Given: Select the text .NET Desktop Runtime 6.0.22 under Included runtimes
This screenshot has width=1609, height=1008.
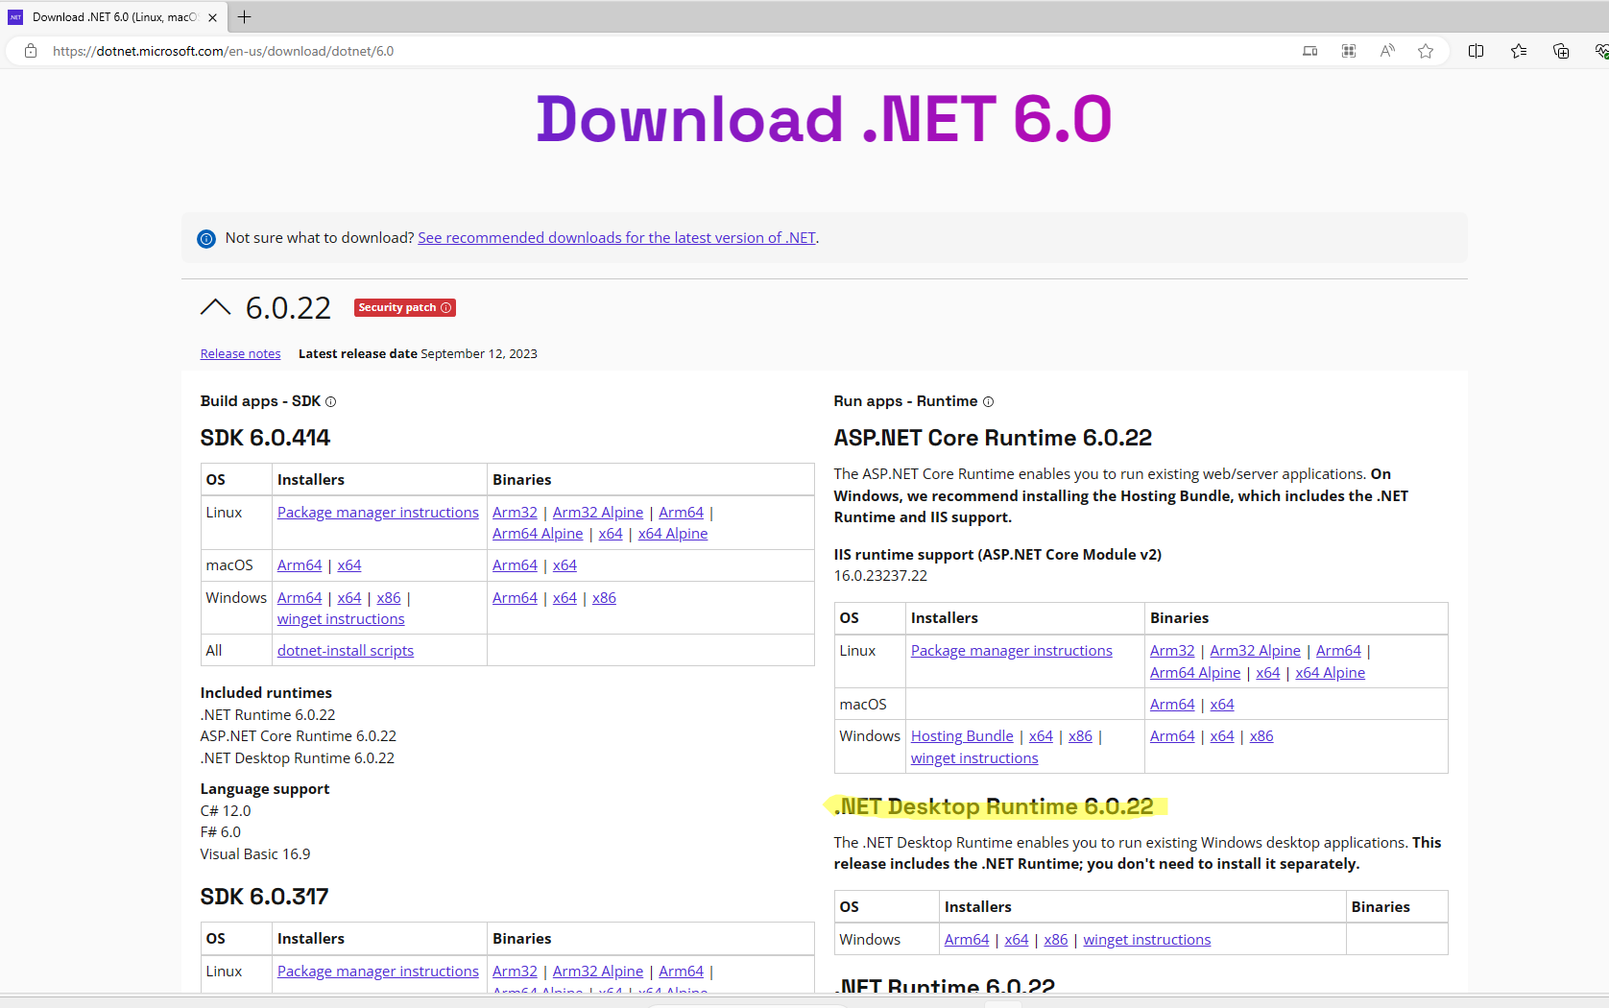Looking at the screenshot, I should [298, 758].
